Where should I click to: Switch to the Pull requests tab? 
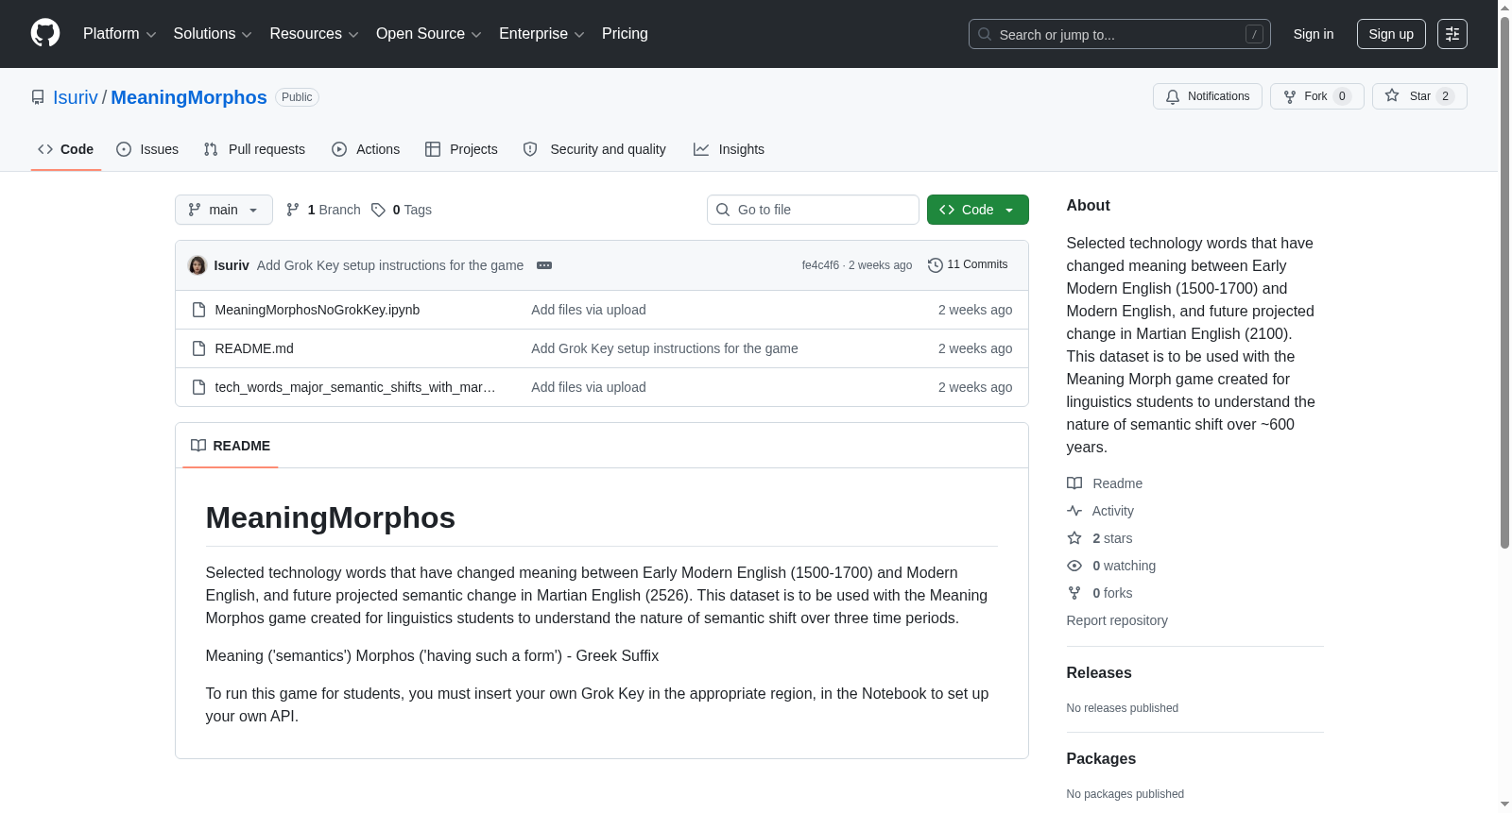coord(254,149)
